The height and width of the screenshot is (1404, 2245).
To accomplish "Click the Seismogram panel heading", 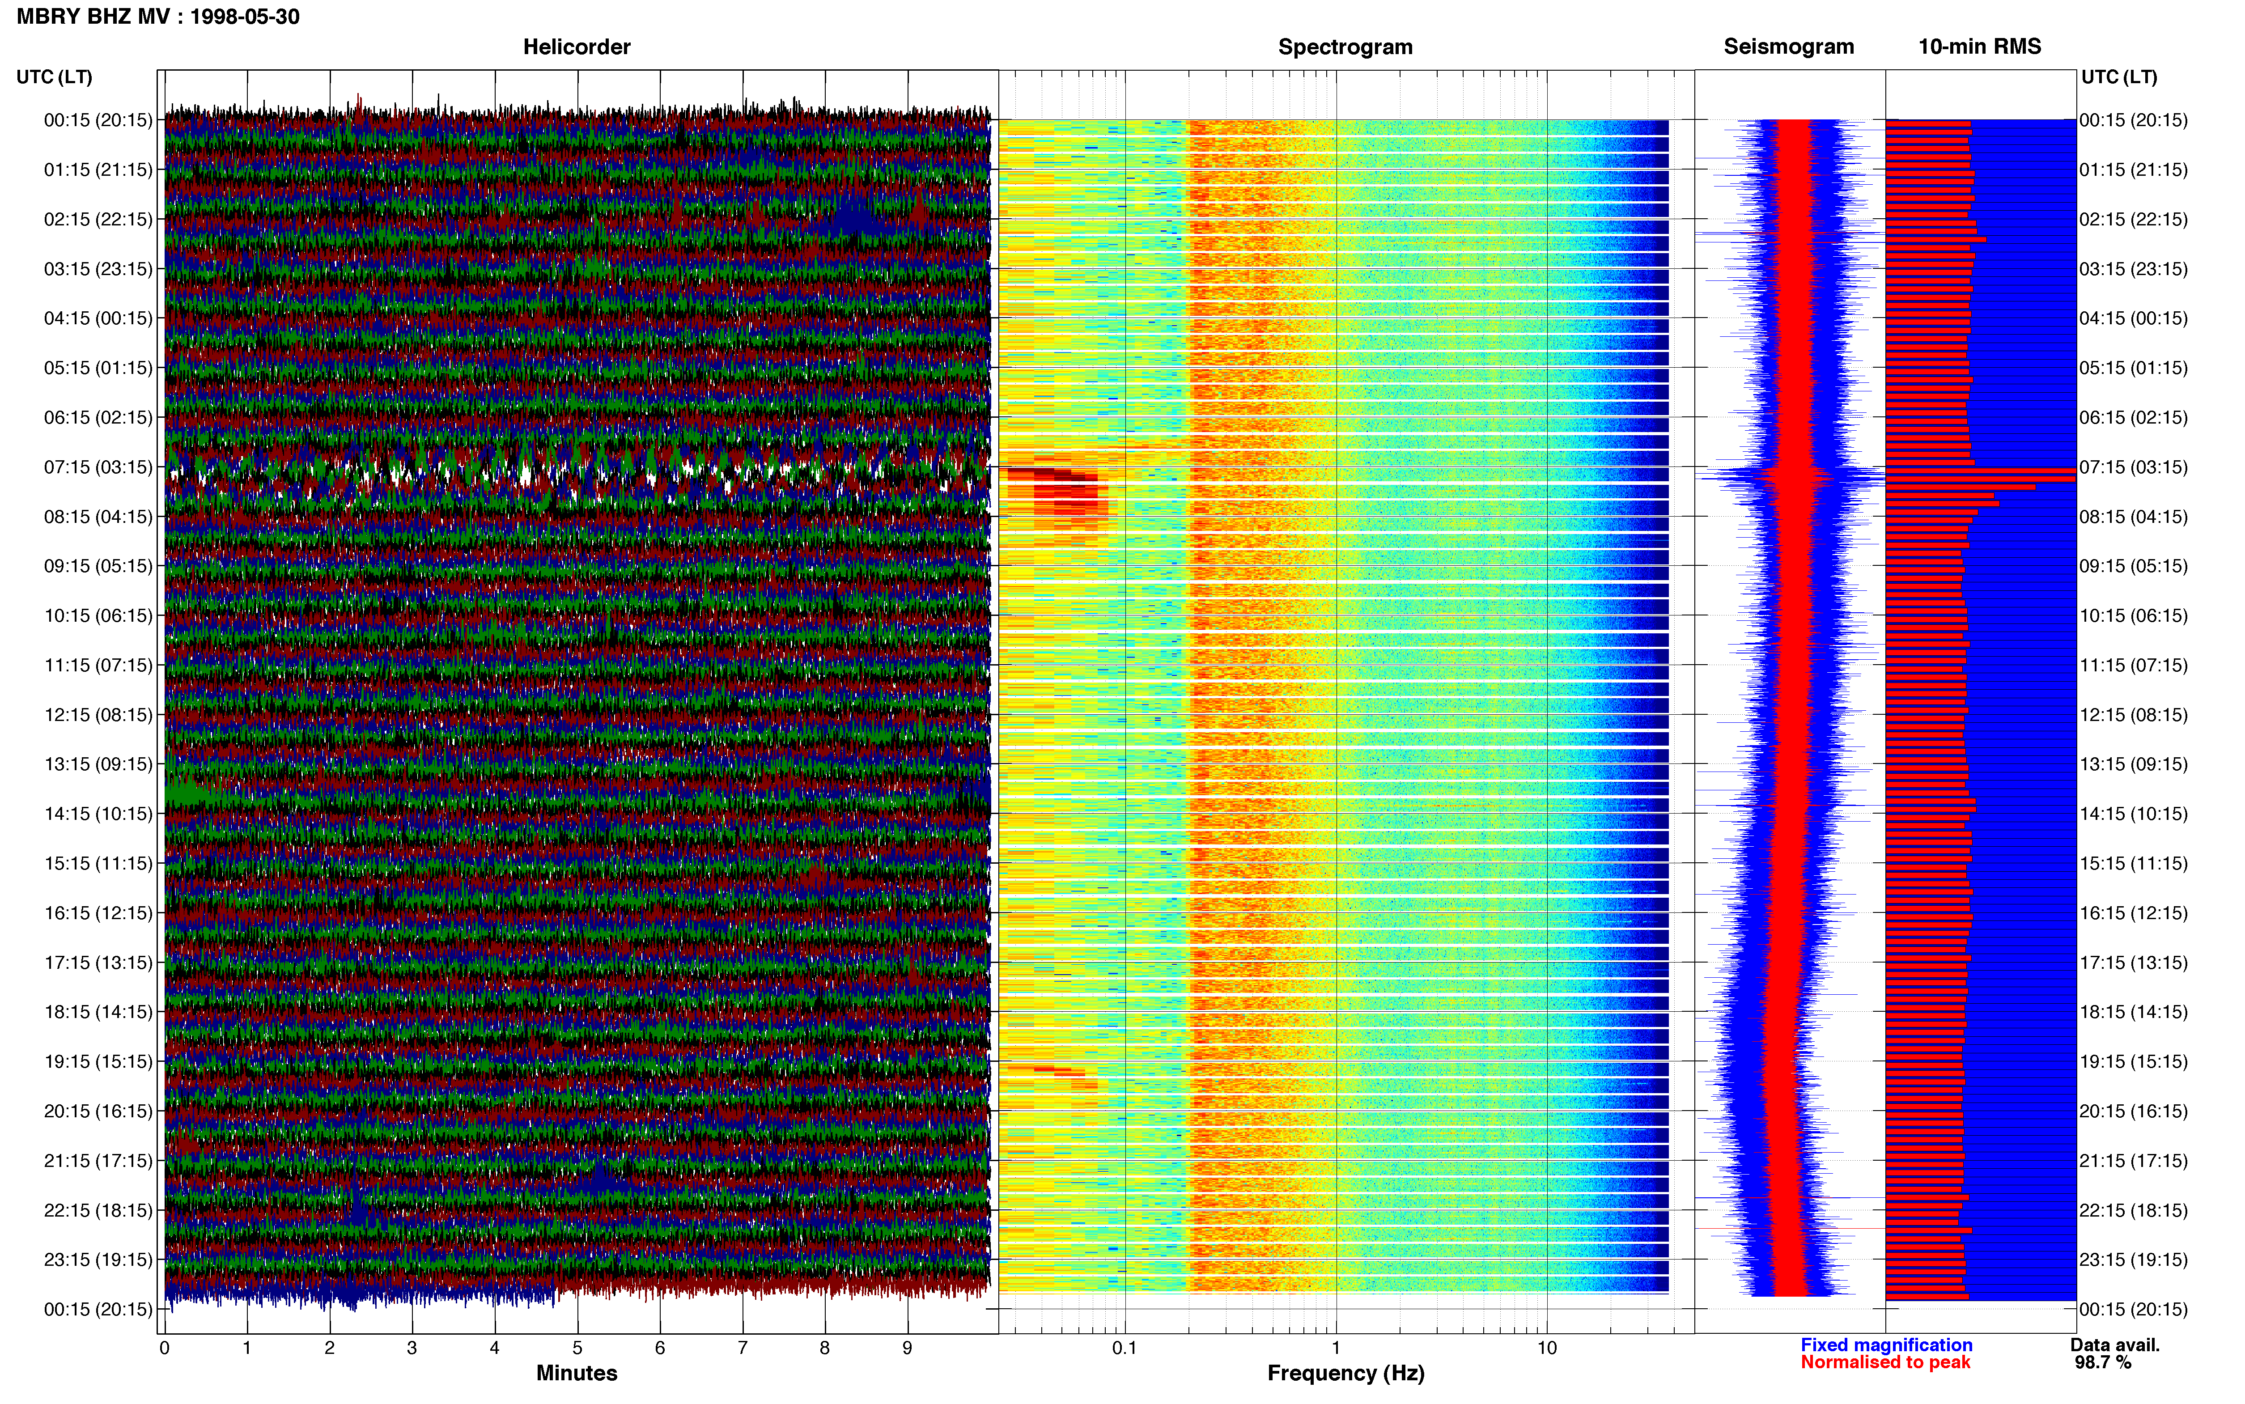I will [1788, 47].
